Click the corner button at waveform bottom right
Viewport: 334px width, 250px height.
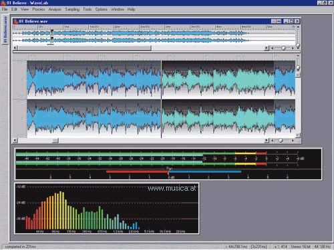click(x=298, y=135)
